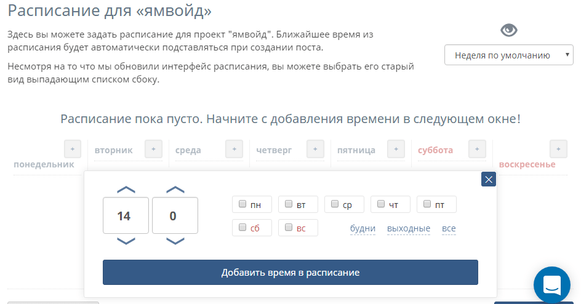The width and height of the screenshot is (581, 304).
Task: Click plus button for суббота
Action: click(477, 149)
